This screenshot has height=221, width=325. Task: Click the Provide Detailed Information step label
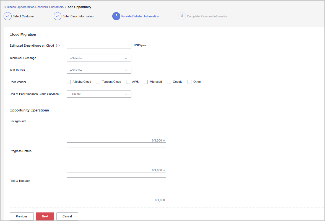coord(140,16)
